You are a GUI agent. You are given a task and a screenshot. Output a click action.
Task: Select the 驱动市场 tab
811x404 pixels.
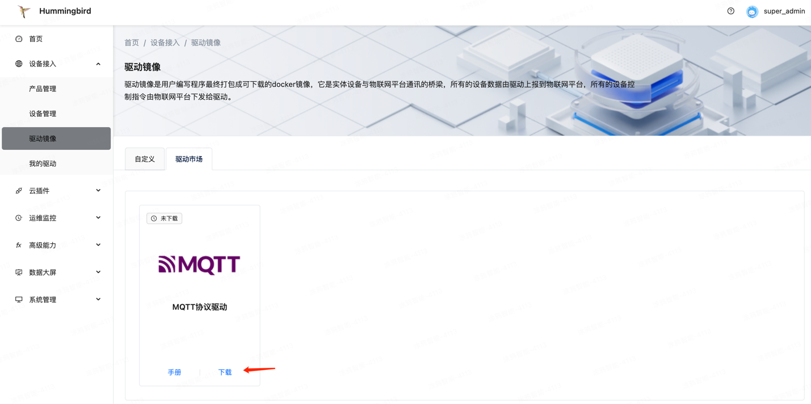[188, 159]
